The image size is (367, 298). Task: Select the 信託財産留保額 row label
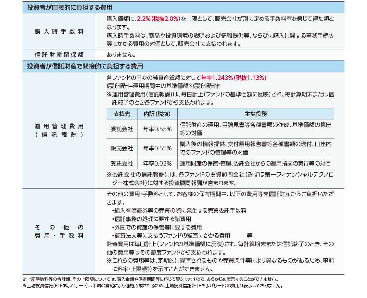(59, 55)
